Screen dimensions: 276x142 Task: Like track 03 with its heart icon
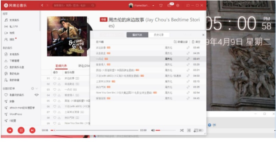tap(55, 89)
